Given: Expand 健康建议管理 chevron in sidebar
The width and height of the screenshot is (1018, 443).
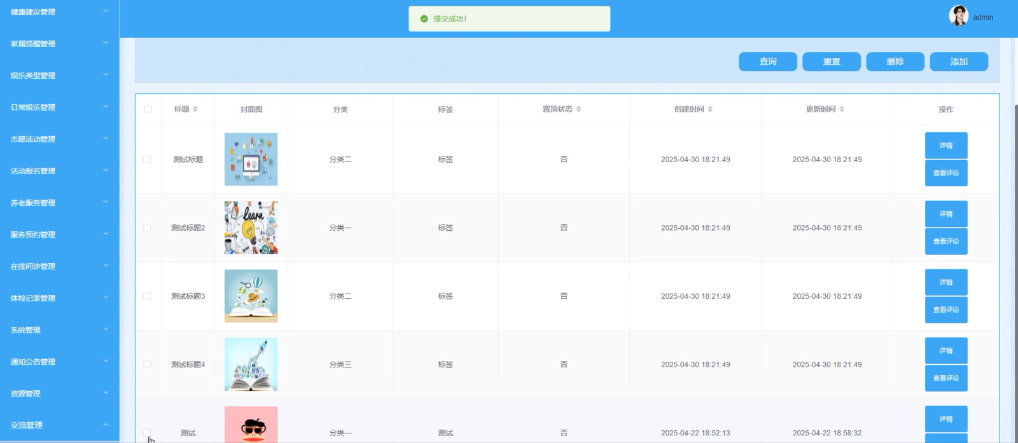Looking at the screenshot, I should click(x=106, y=11).
